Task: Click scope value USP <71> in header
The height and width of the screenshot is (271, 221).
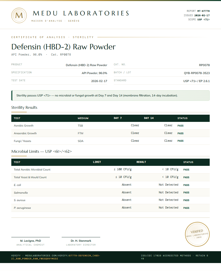Action: pos(203,20)
